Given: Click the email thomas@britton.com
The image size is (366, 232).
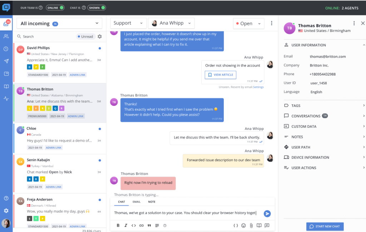Looking at the screenshot, I should [x=328, y=57].
